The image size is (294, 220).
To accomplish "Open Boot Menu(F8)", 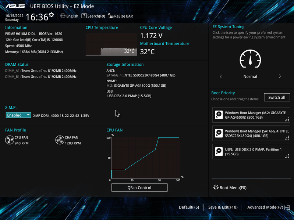I will coord(230,188).
